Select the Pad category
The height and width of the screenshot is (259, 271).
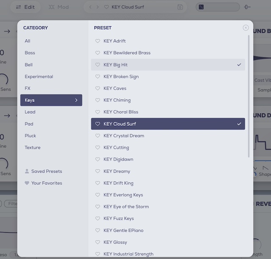[x=29, y=124]
